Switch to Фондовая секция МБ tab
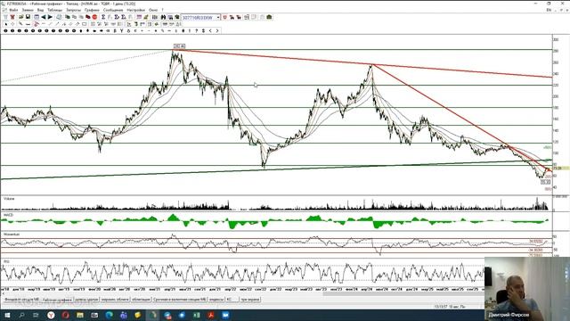This screenshot has width=570, height=321. tap(21, 300)
